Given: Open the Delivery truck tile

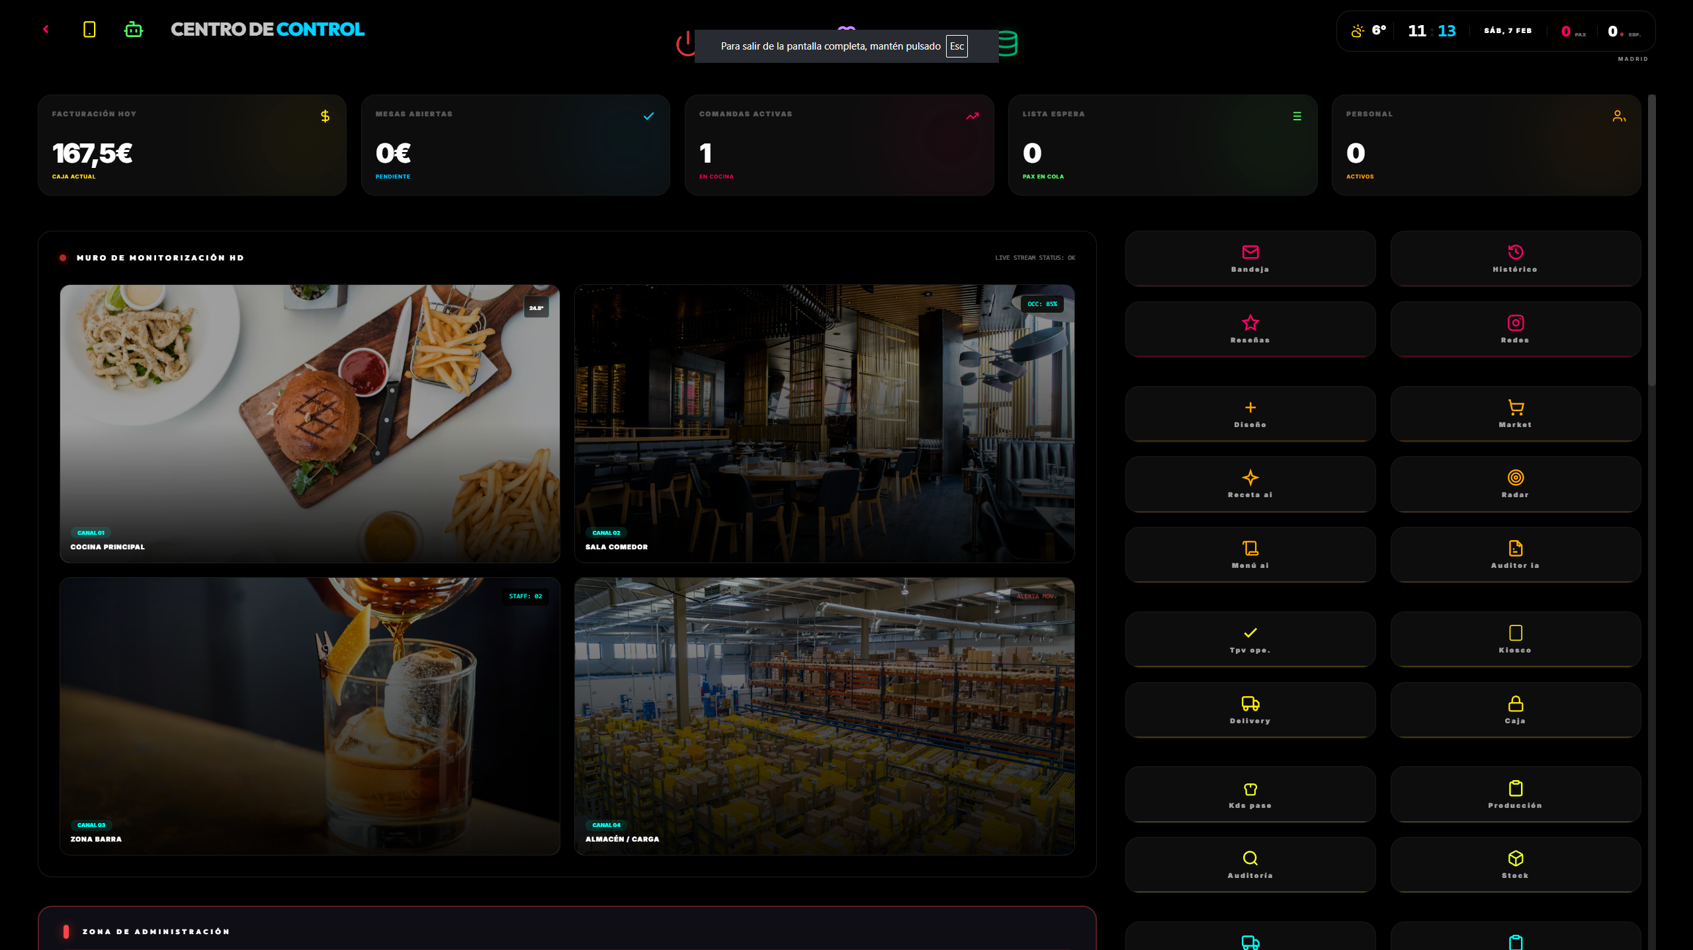Looking at the screenshot, I should tap(1250, 710).
